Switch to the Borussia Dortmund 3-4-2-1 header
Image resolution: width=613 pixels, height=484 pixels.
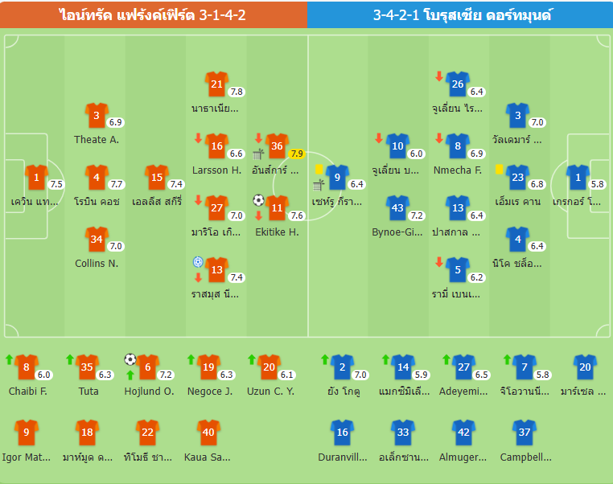click(x=460, y=14)
